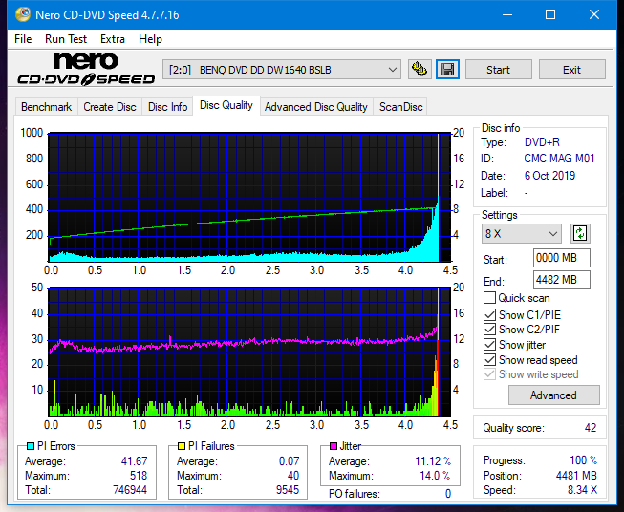Click the date 6 Oct 2019

(549, 176)
